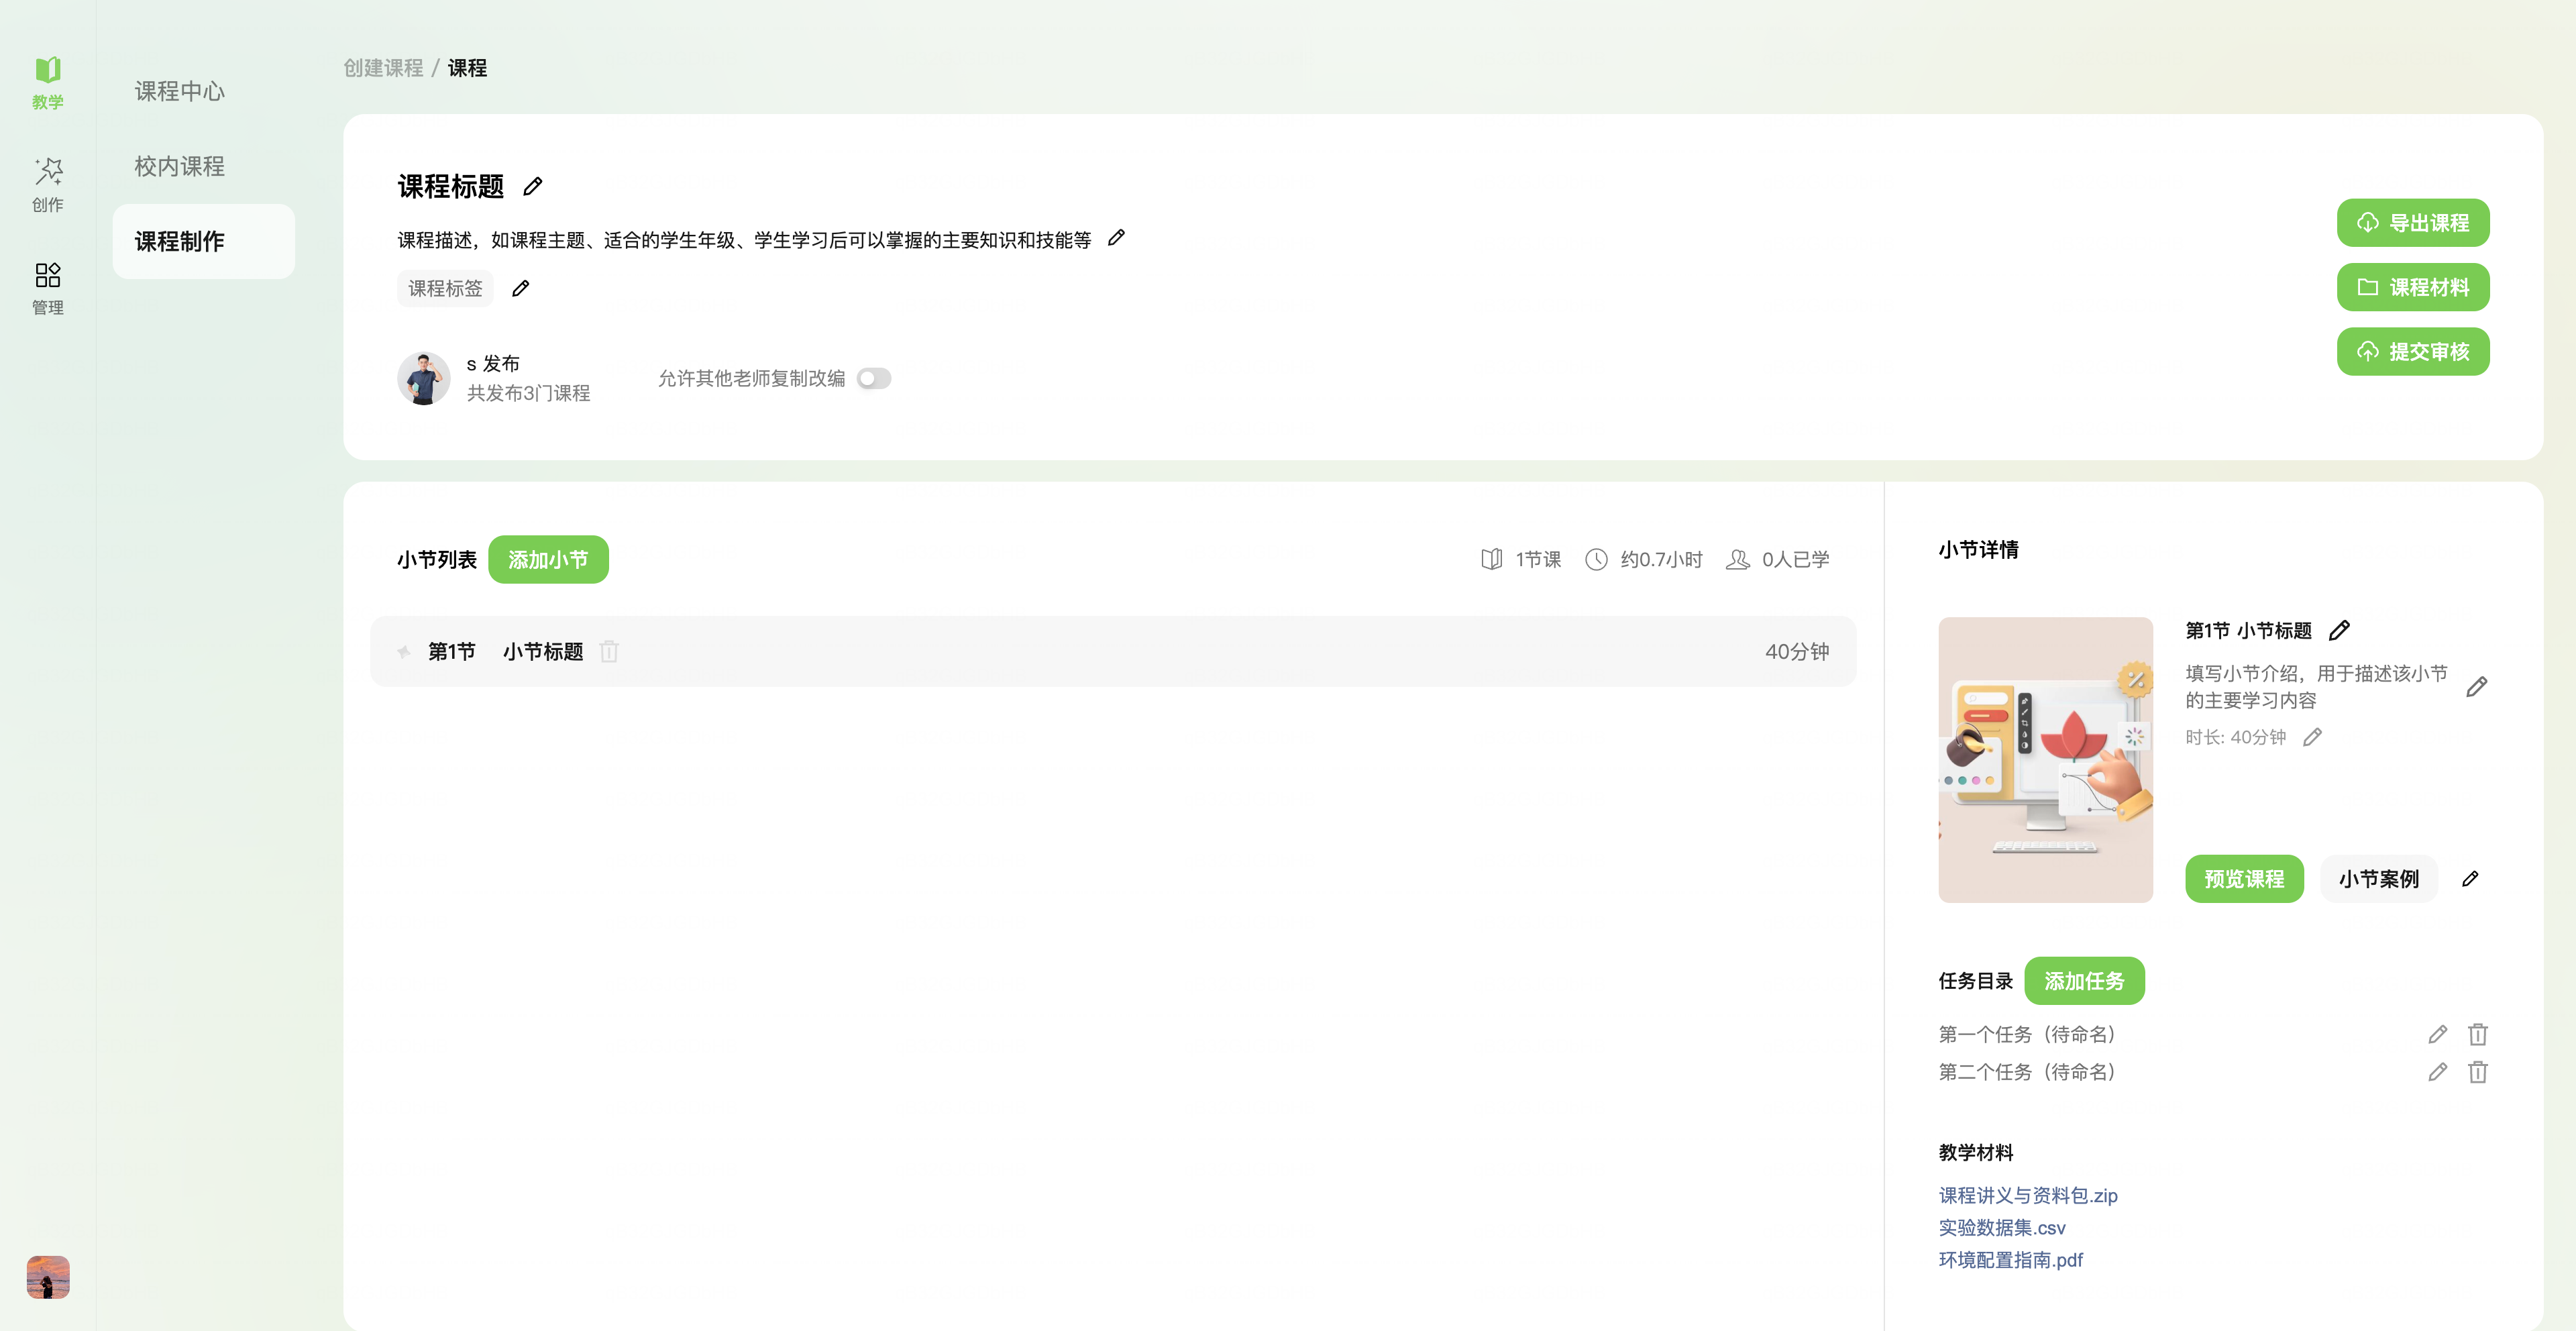This screenshot has width=2576, height=1331.
Task: Edit the 第1节 小节标题 in details panel
Action: pos(2339,630)
